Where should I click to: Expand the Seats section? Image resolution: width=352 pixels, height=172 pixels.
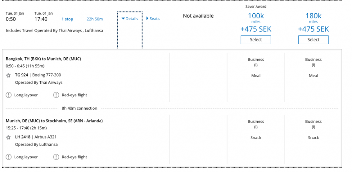pyautogui.click(x=153, y=19)
